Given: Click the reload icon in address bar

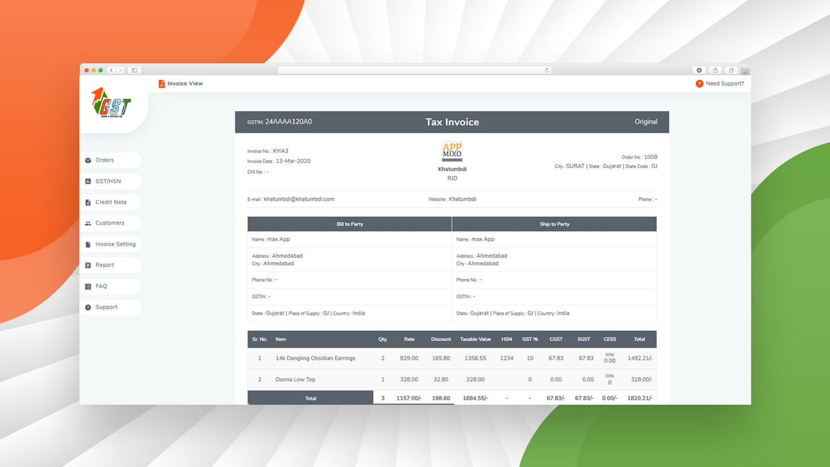Looking at the screenshot, I should pos(547,70).
